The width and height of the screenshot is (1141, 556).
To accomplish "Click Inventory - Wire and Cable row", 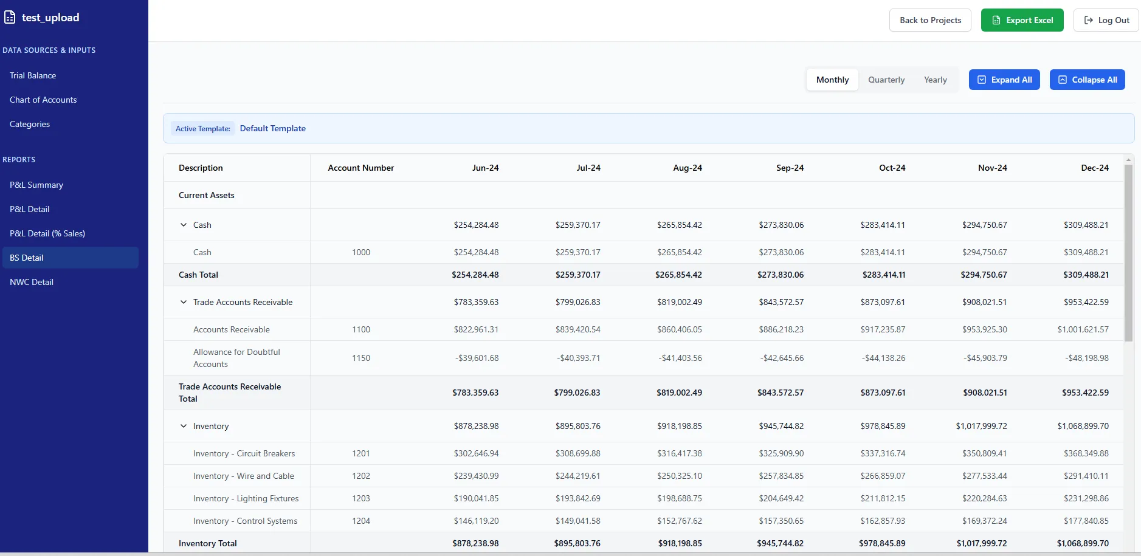I will coord(643,476).
